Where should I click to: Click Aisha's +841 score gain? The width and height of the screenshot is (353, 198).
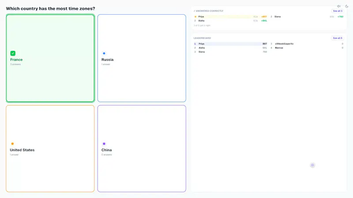point(264,21)
